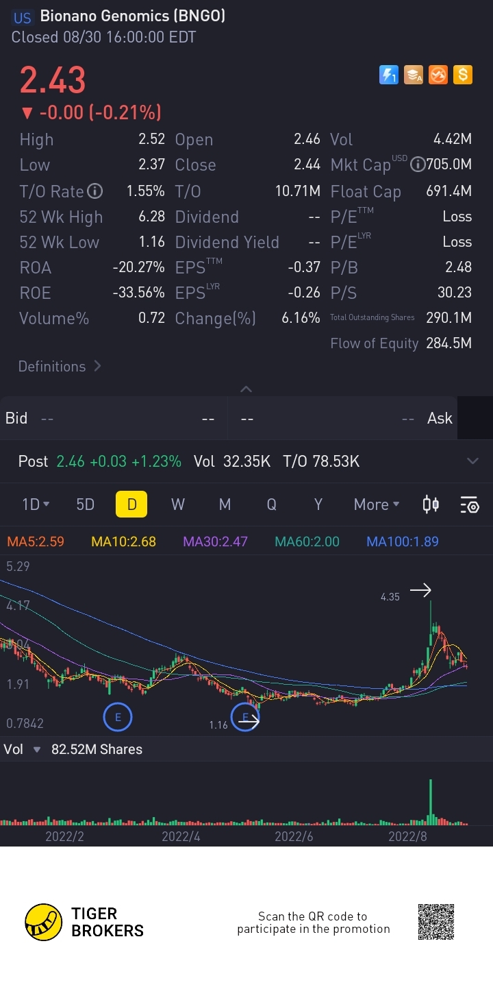Tap the Bionano Genomics (BNGO) title
The height and width of the screenshot is (998, 493).
tap(133, 16)
